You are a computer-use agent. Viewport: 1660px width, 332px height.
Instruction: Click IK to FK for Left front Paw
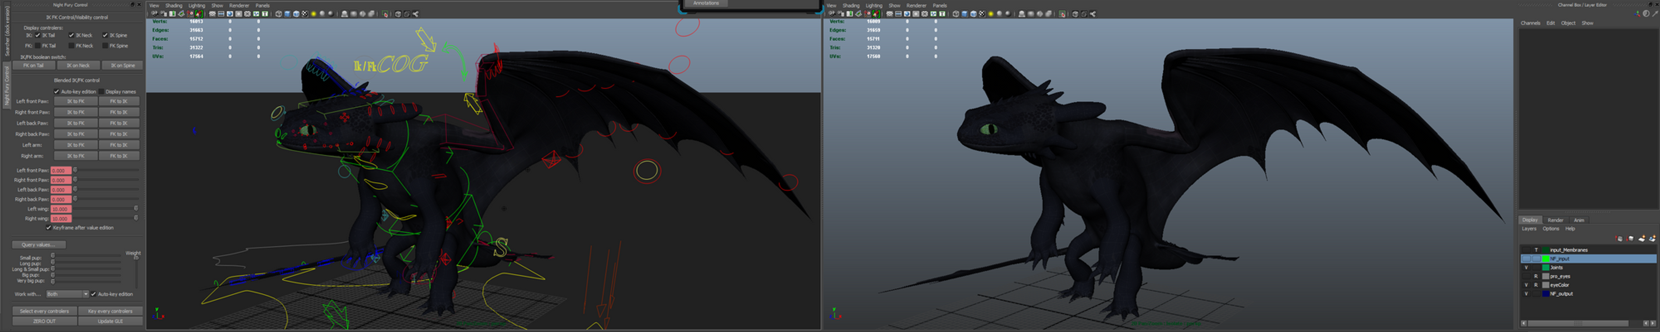75,101
